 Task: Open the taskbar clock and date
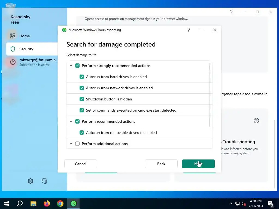[256, 204]
